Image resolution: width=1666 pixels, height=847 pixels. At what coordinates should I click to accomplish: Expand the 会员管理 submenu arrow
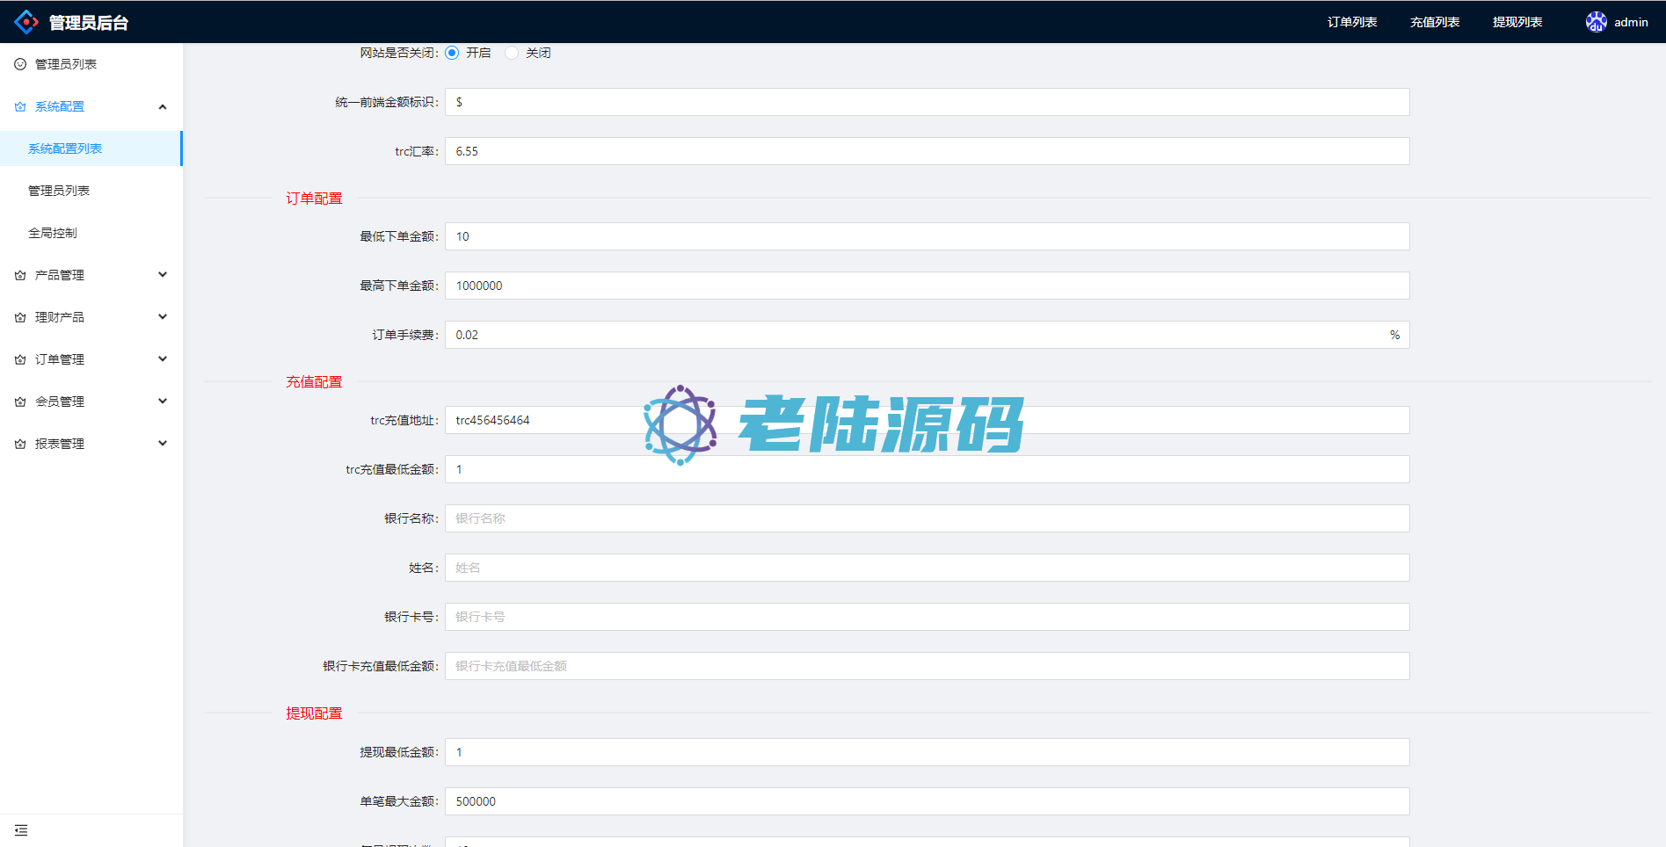coord(163,402)
